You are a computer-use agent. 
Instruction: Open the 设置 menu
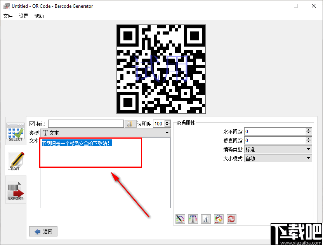pos(23,16)
